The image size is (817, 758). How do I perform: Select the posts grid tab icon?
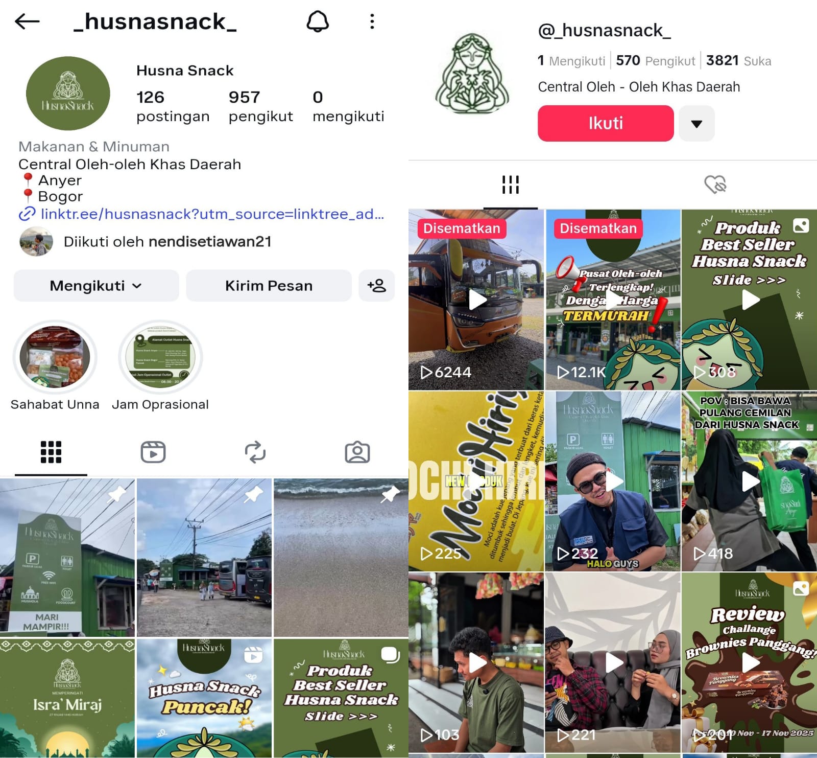(x=51, y=452)
